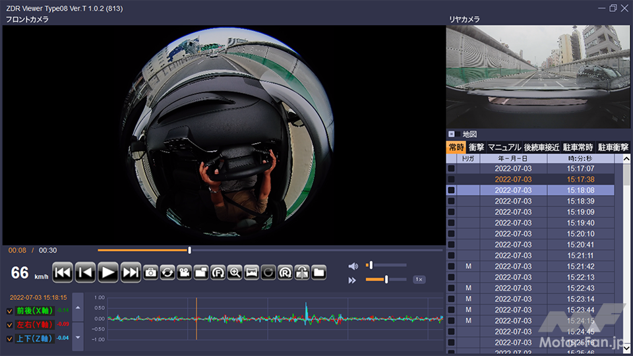
Task: Uncheck the 左右(Y軸) graph checkbox
Action: [9, 324]
